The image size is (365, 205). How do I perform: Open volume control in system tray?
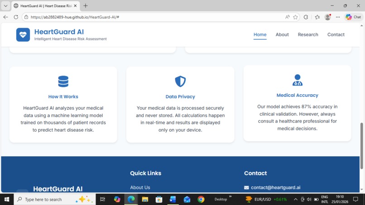[309, 200]
